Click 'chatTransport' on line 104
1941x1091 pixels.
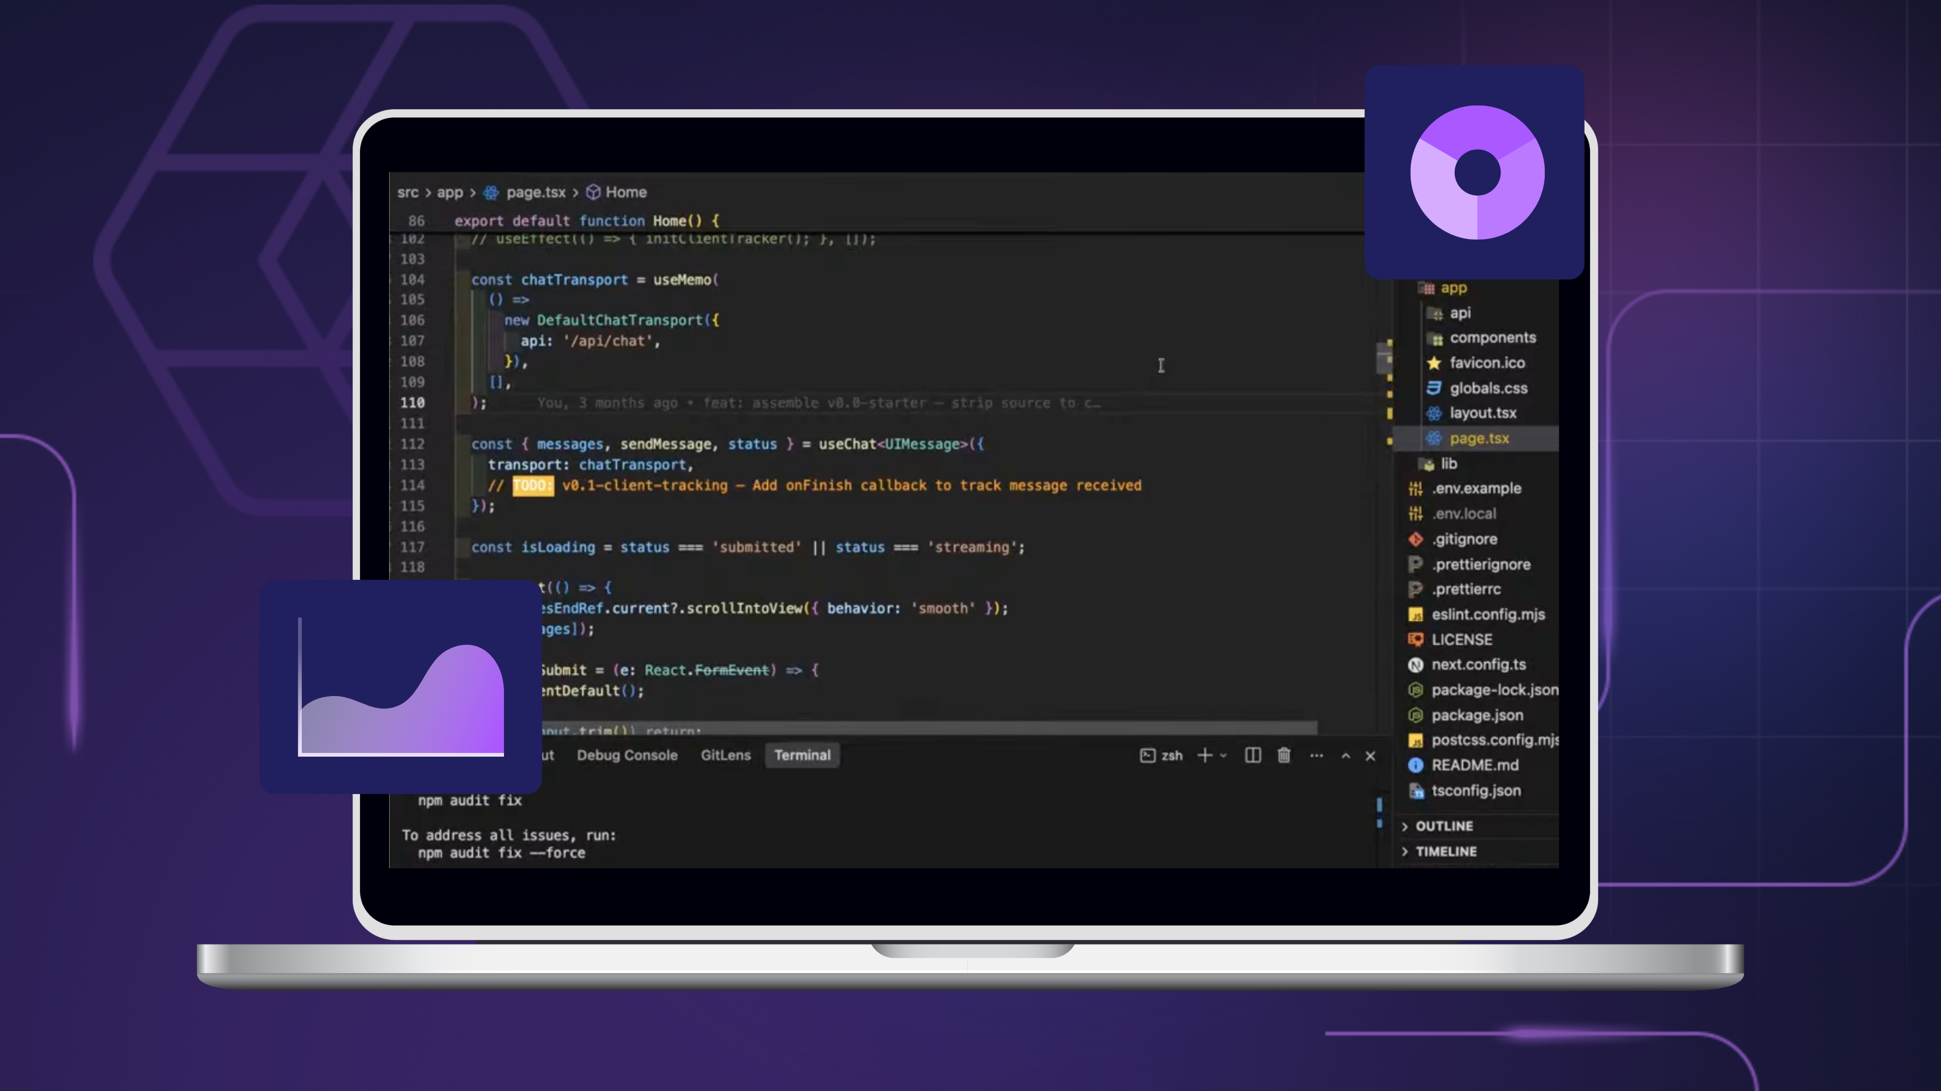click(x=574, y=279)
